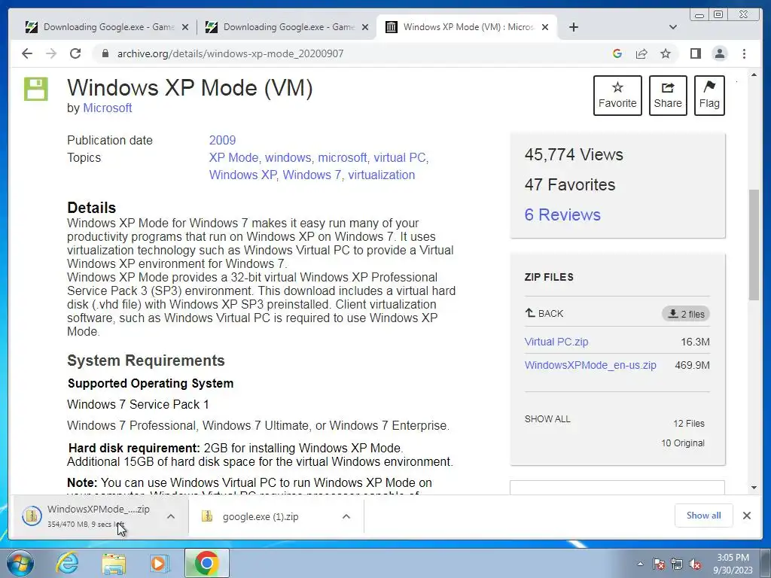Open Windows Media Player from taskbar
The width and height of the screenshot is (771, 578).
click(x=158, y=563)
